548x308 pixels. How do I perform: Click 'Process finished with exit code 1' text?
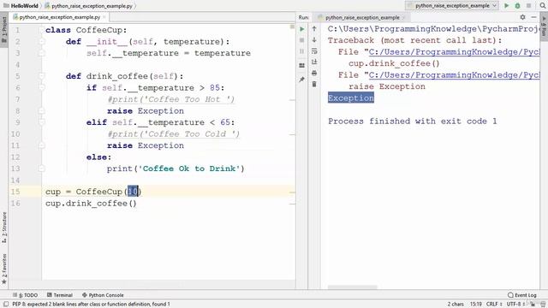[x=413, y=121]
